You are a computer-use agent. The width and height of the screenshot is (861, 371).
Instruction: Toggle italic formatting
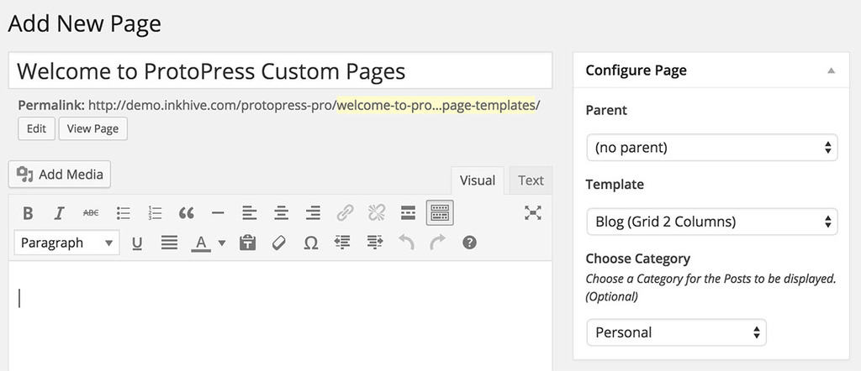coord(60,212)
